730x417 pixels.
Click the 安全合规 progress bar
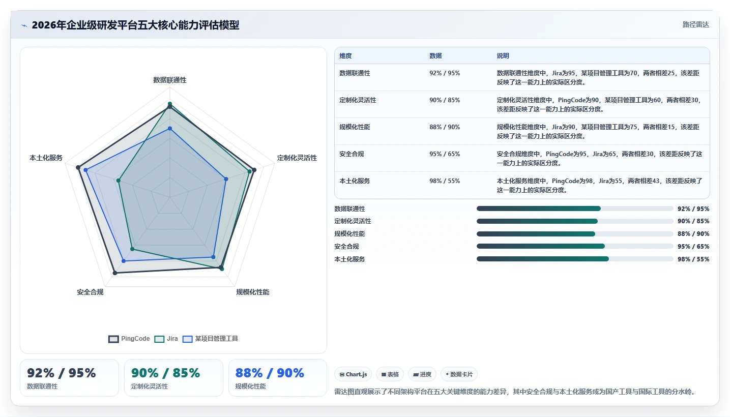(x=575, y=246)
